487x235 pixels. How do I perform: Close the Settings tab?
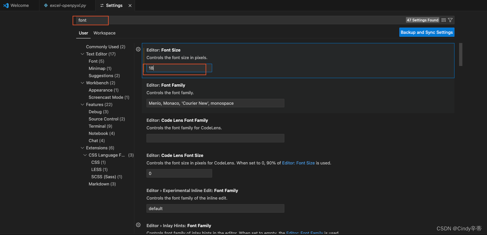130,6
